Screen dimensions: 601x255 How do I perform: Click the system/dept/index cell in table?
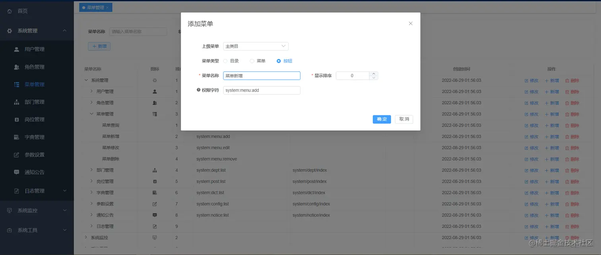click(310, 171)
